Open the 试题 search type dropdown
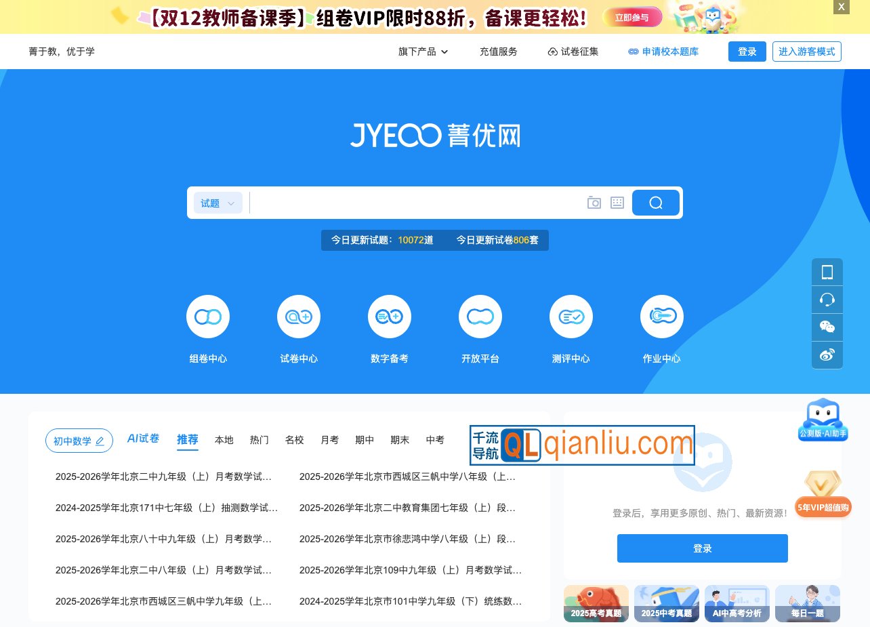Screen dimensions: 870x627 tap(217, 203)
